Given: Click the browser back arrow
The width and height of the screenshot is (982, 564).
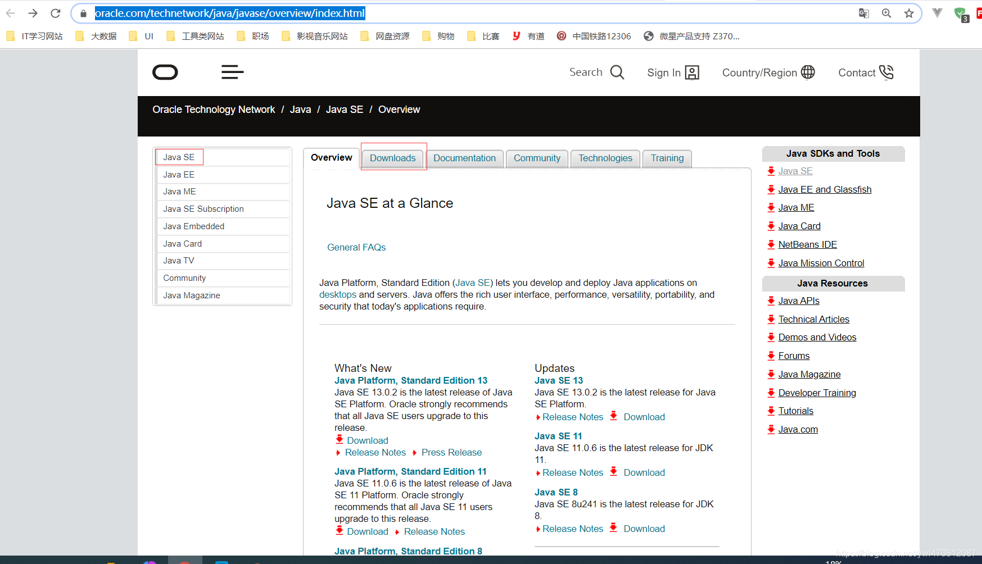Looking at the screenshot, I should click(x=11, y=13).
